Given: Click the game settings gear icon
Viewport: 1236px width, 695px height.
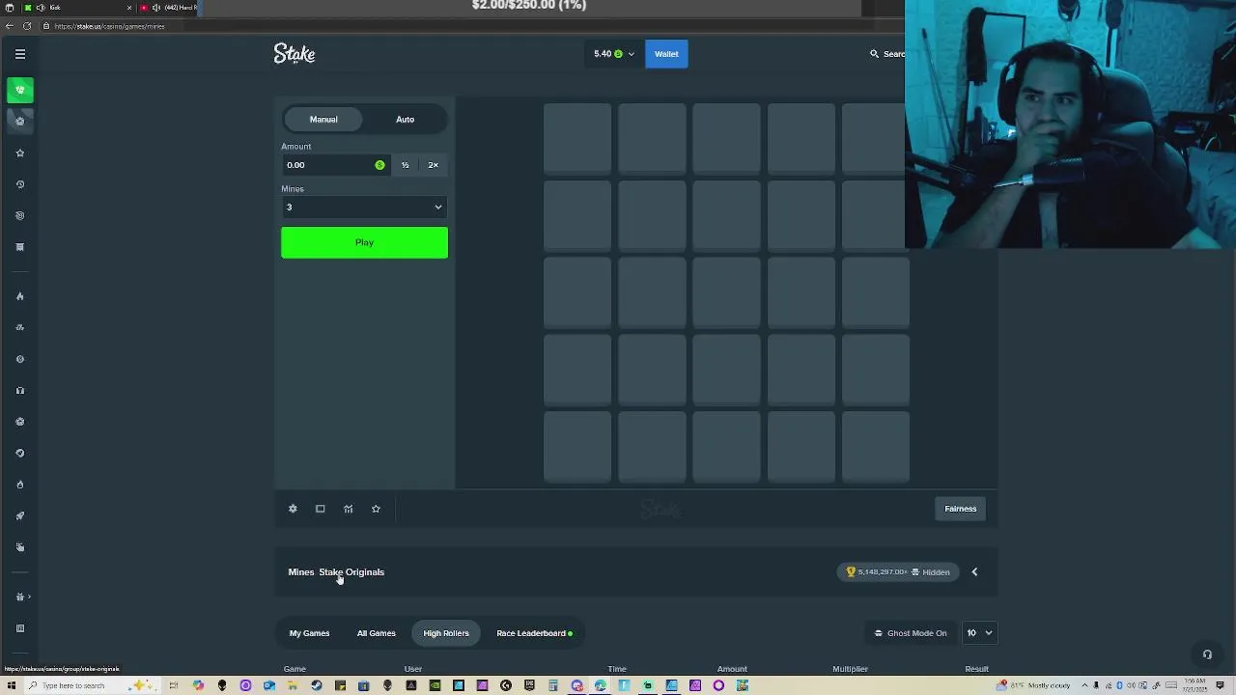Looking at the screenshot, I should click(293, 509).
